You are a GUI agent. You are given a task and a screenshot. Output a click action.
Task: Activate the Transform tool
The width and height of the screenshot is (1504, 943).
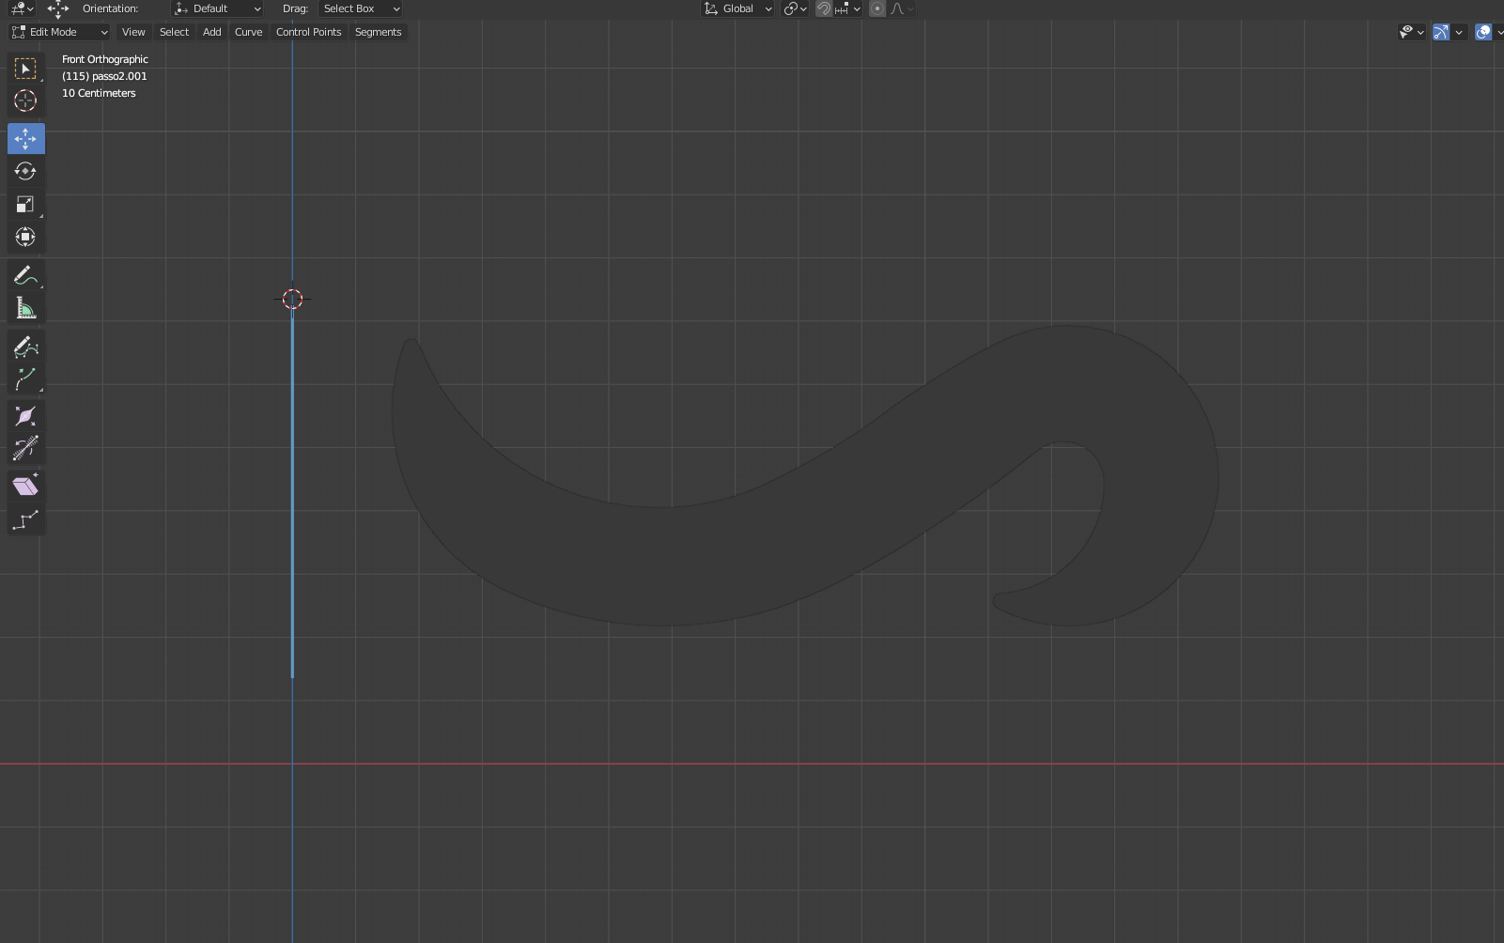[25, 237]
